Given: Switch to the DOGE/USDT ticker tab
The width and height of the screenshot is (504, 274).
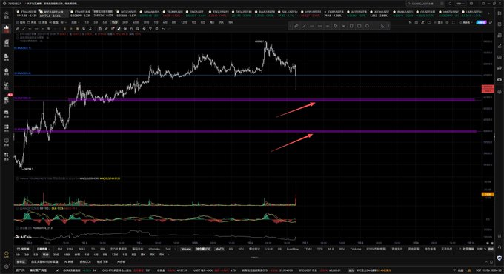Looking at the screenshot, I should [126, 13].
